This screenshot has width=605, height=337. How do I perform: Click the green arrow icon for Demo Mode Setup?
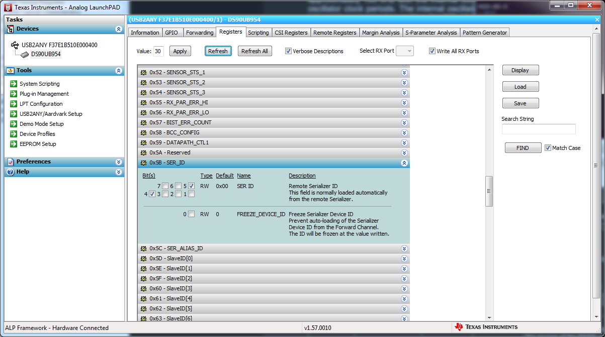click(14, 124)
